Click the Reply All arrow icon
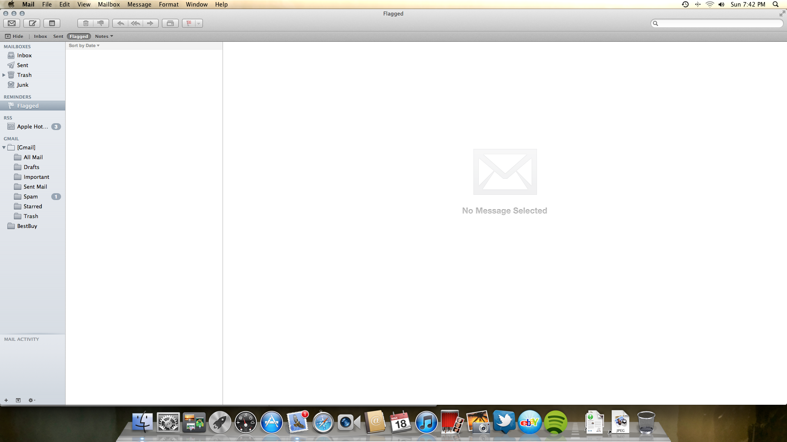The image size is (787, 442). pyautogui.click(x=135, y=23)
